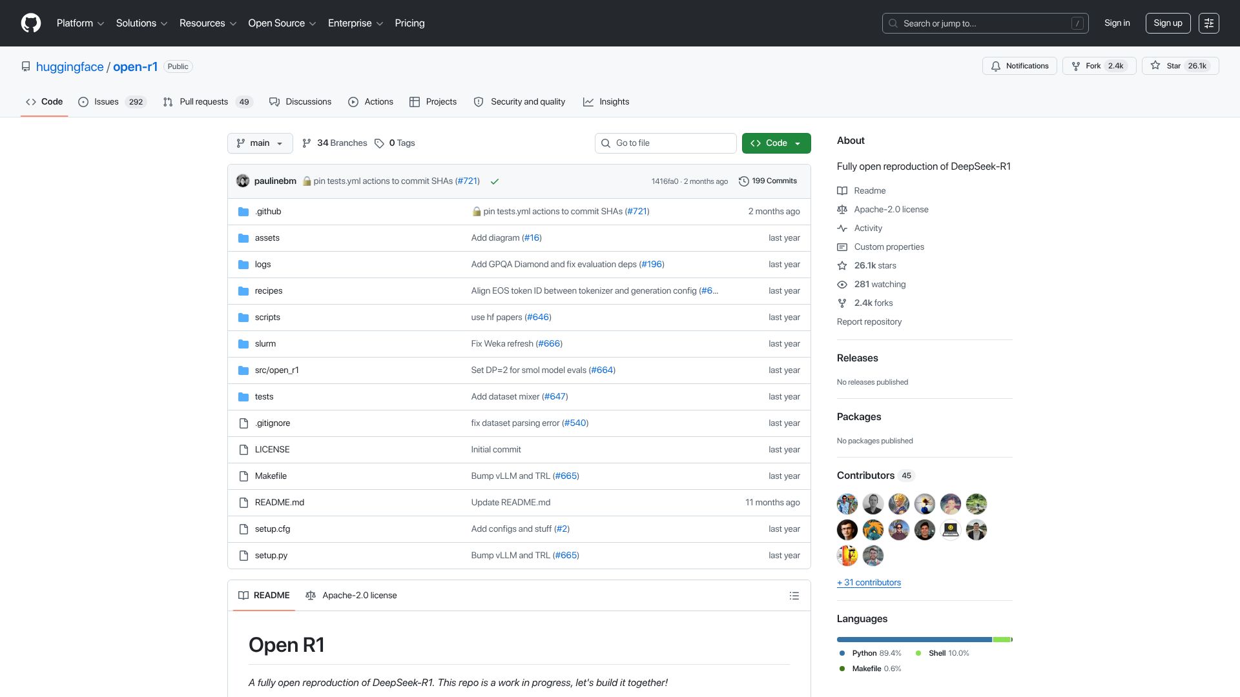Image resolution: width=1240 pixels, height=697 pixels.
Task: Click the Readme book icon in About
Action: [x=842, y=191]
